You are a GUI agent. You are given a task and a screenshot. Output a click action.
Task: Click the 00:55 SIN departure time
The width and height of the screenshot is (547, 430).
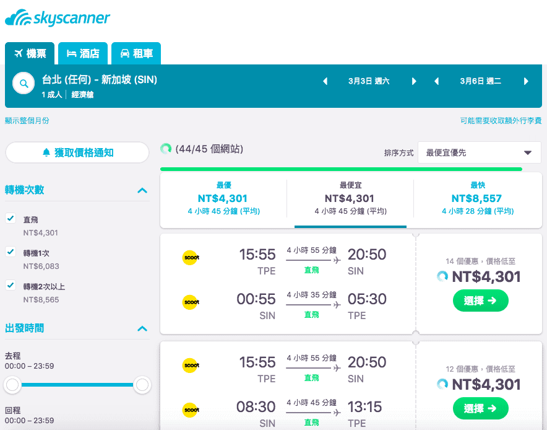tap(256, 299)
